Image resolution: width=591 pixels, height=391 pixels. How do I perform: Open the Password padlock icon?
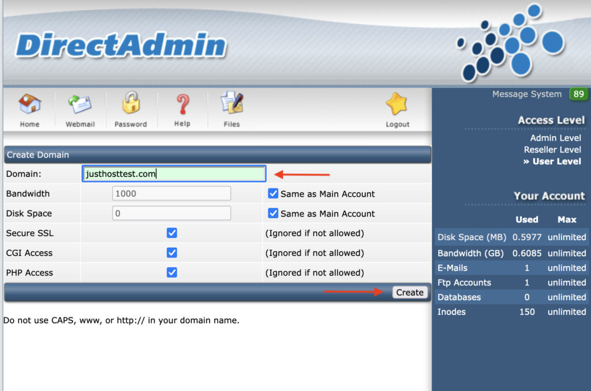(x=131, y=103)
